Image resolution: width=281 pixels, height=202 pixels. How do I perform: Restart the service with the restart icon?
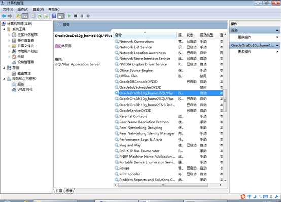(88, 16)
